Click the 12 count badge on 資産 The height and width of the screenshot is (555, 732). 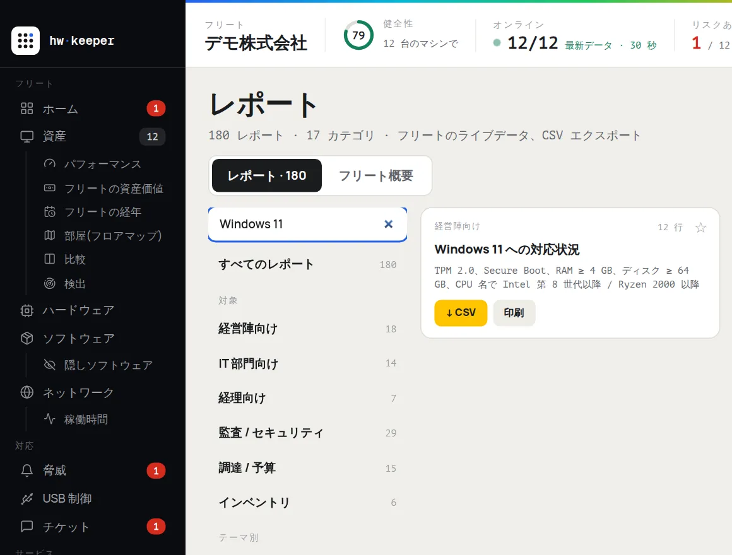click(x=152, y=137)
